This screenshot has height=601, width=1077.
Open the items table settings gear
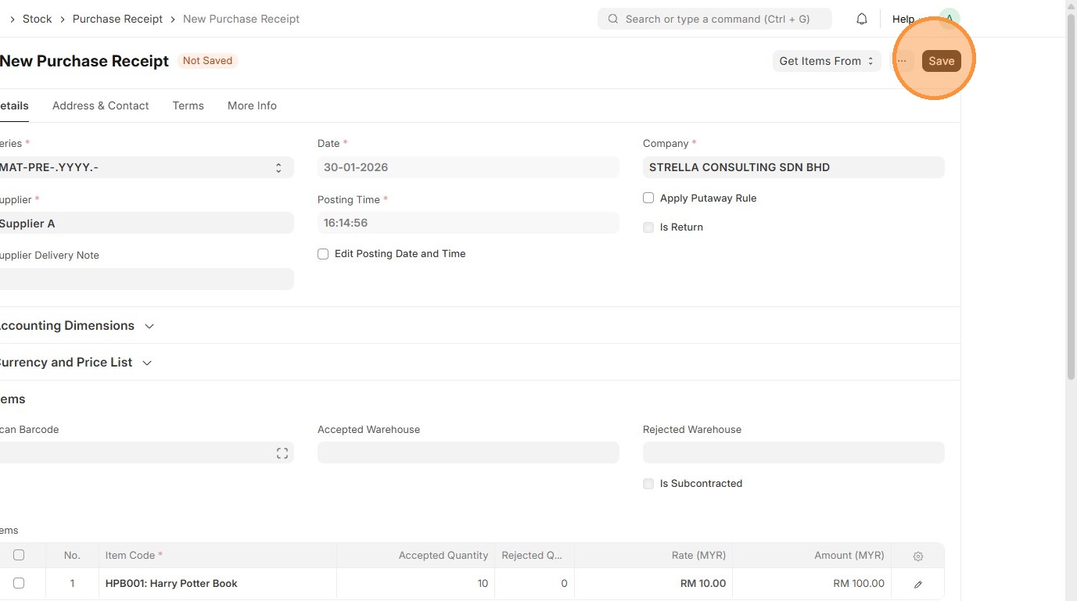(918, 556)
